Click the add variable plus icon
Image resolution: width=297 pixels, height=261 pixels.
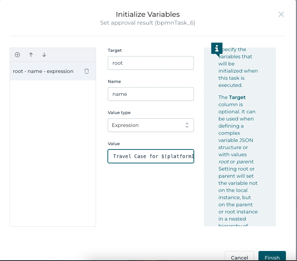(17, 55)
